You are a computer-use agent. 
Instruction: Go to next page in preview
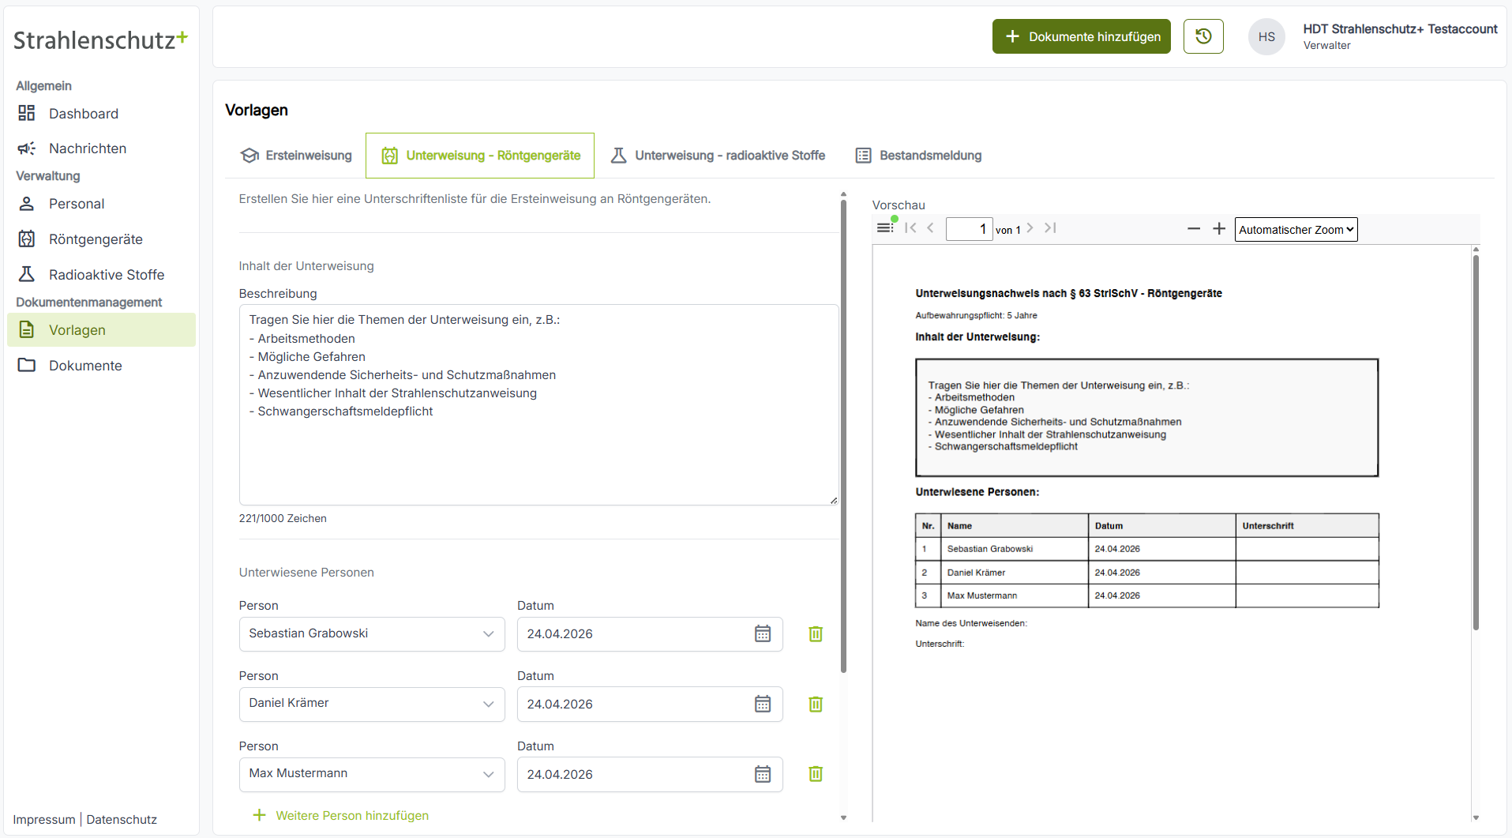pyautogui.click(x=1030, y=228)
